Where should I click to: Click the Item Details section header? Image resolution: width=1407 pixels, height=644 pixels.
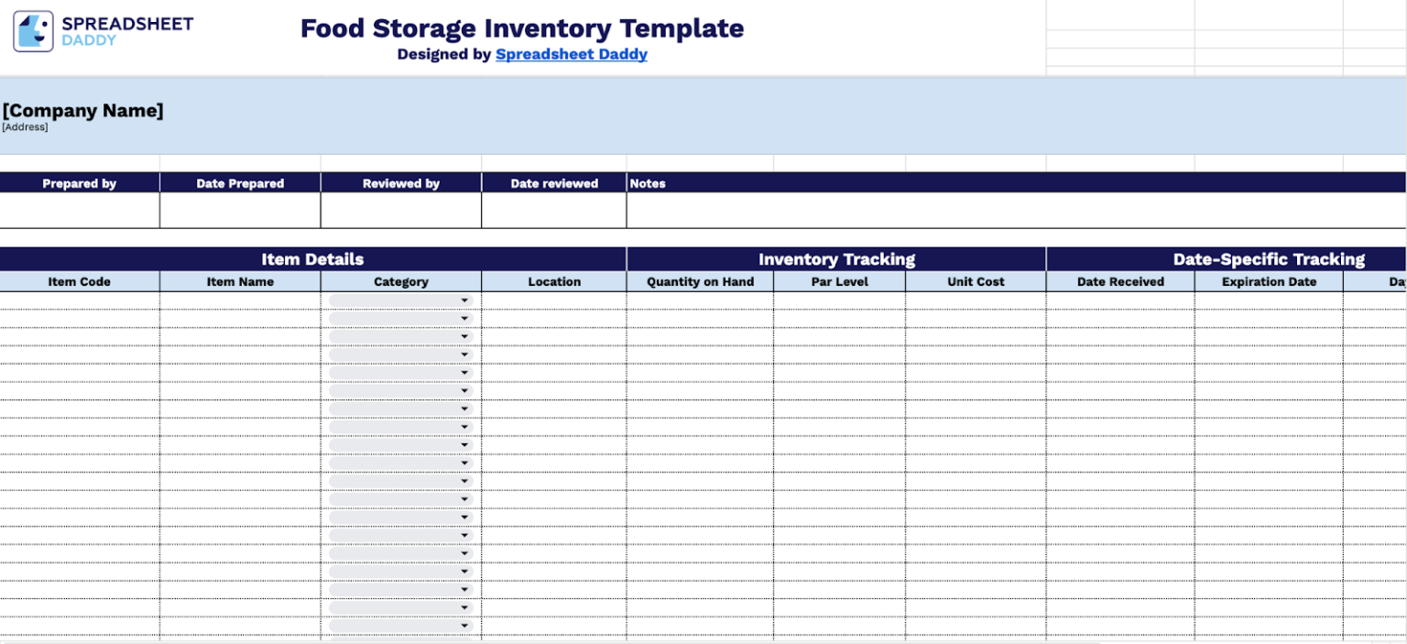coord(311,259)
